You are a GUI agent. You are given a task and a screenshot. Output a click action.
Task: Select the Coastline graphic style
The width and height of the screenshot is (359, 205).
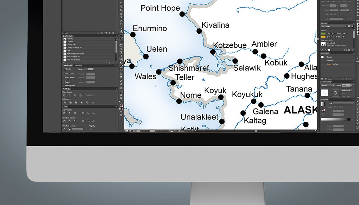(x=89, y=42)
